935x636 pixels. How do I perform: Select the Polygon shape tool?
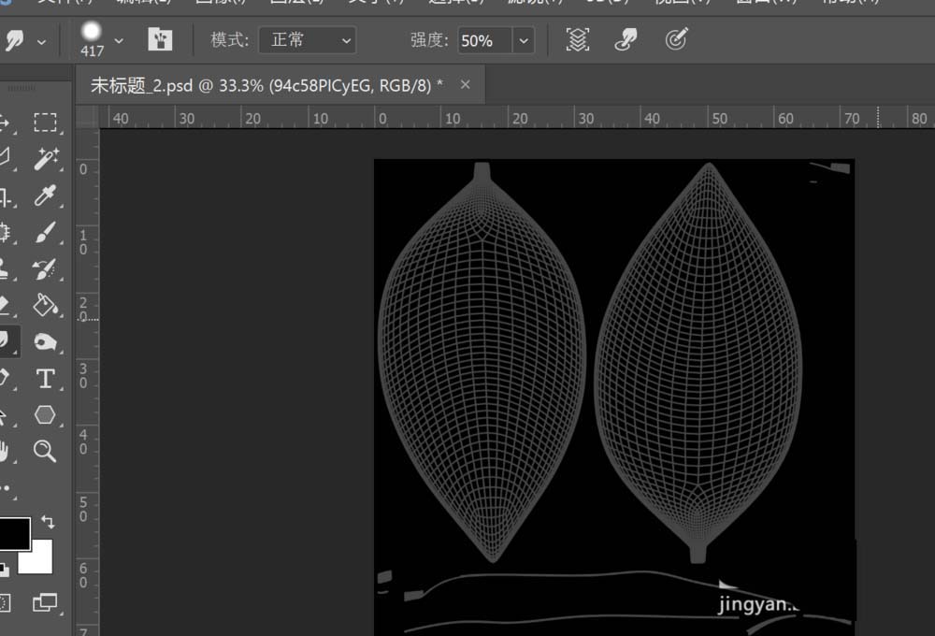click(44, 414)
